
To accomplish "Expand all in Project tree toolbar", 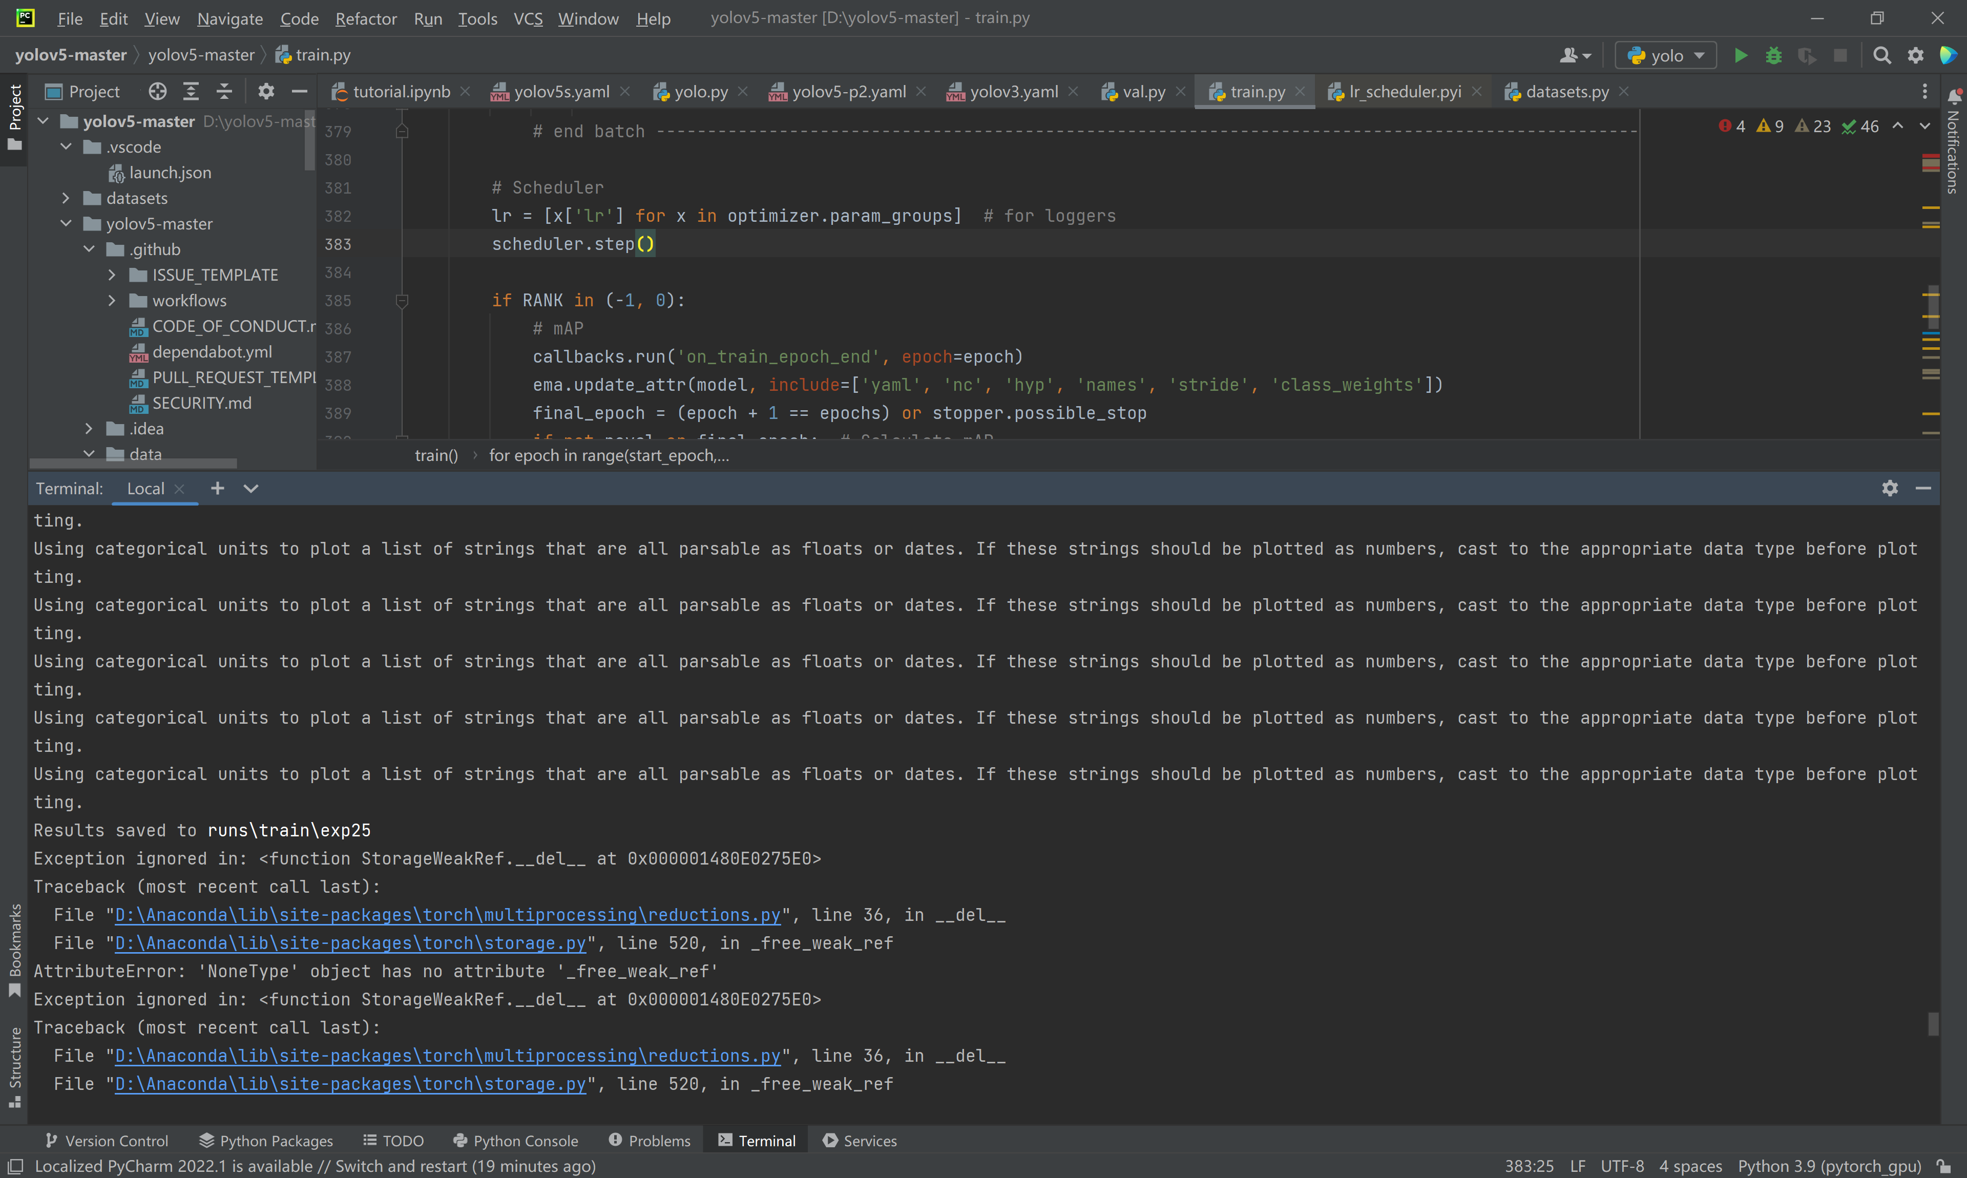I will (x=191, y=91).
